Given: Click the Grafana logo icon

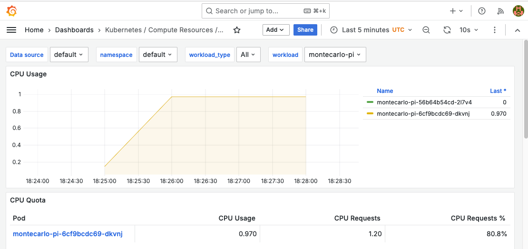Looking at the screenshot, I should [x=11, y=11].
